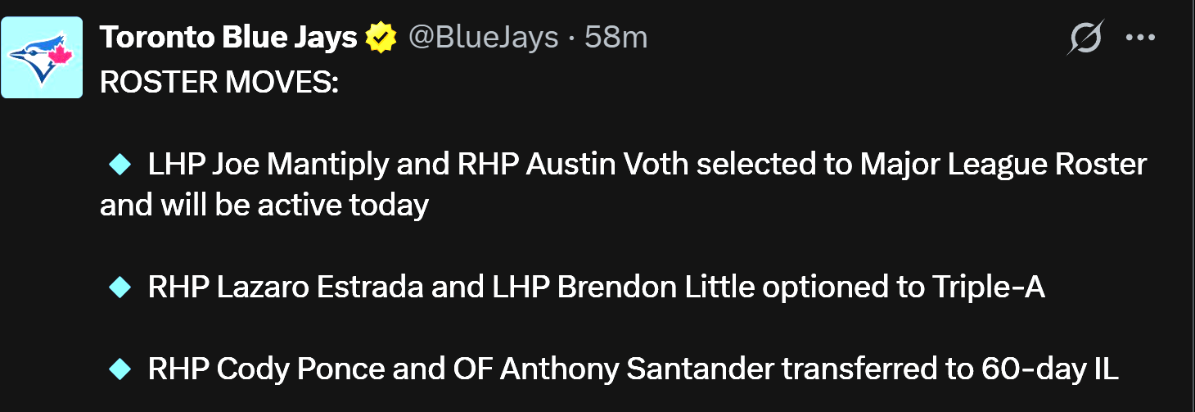Click the word Triple-A
The width and height of the screenshot is (1195, 412).
pyautogui.click(x=988, y=287)
